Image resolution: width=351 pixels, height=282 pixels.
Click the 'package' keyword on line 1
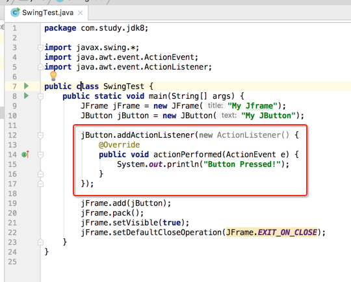60,28
